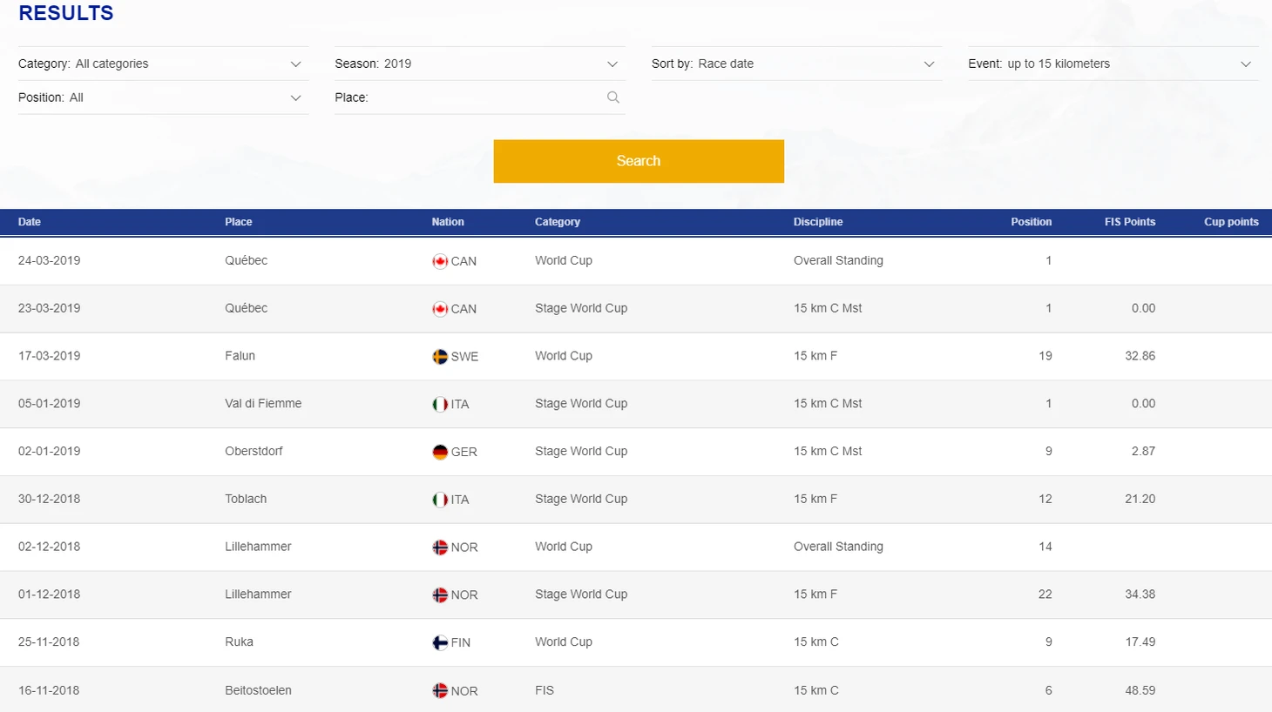The width and height of the screenshot is (1272, 712).
Task: Click the Norway flag in Beitostoelen row
Action: 440,691
